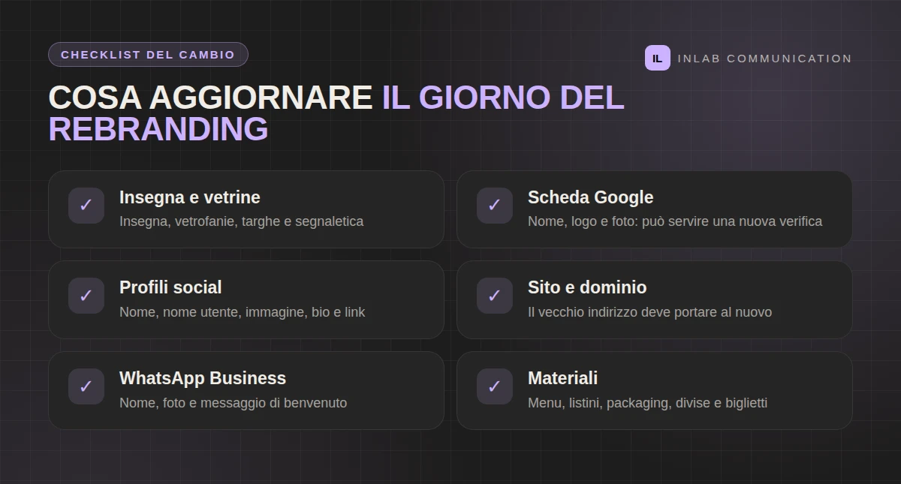The image size is (901, 484).
Task: Click the WhatsApp Business title
Action: (203, 378)
